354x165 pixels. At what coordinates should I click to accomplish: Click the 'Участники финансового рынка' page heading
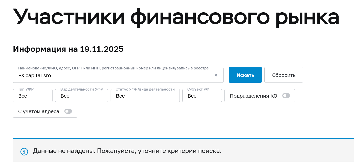(176, 17)
